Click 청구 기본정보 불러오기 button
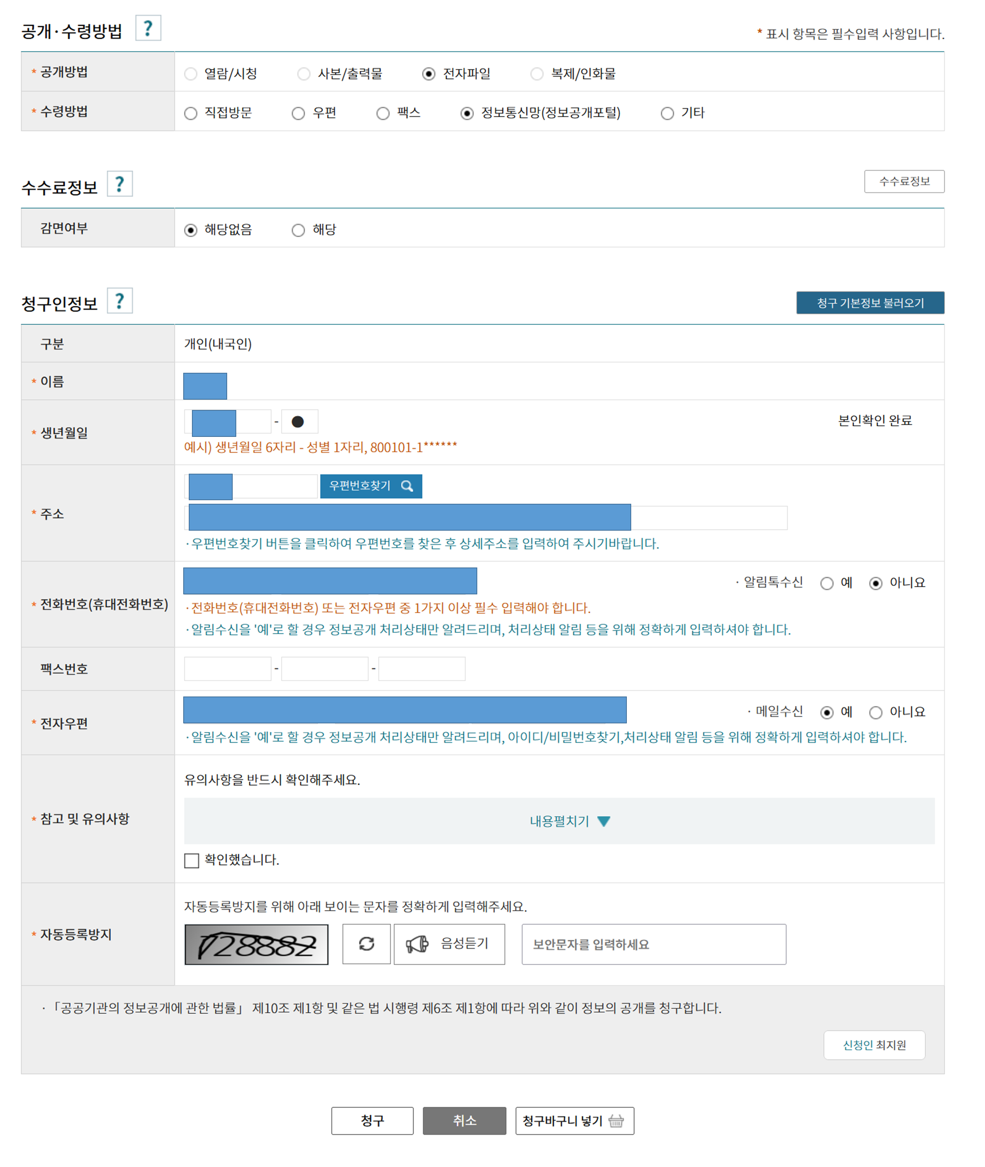The height and width of the screenshot is (1167, 985). (x=869, y=303)
